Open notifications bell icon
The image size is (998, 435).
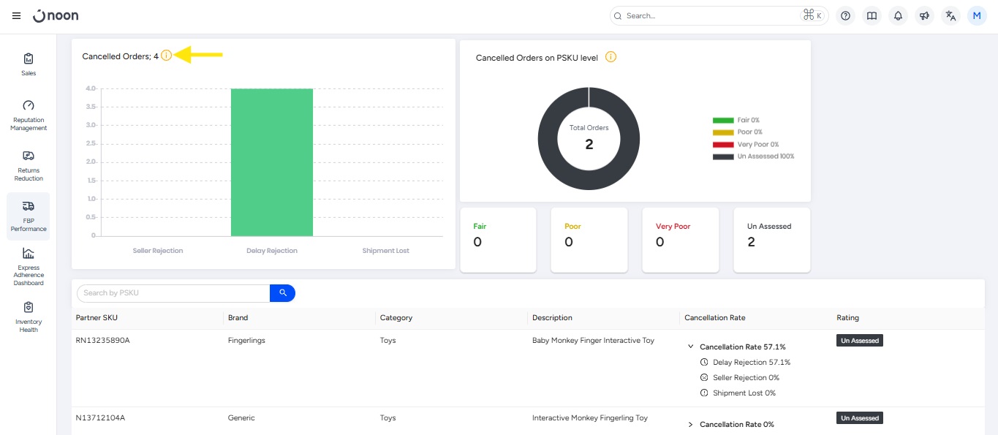click(x=898, y=15)
